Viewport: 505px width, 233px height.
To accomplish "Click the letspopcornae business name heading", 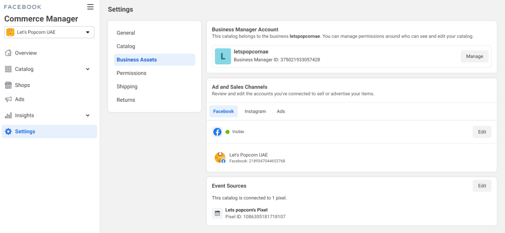I will (251, 52).
